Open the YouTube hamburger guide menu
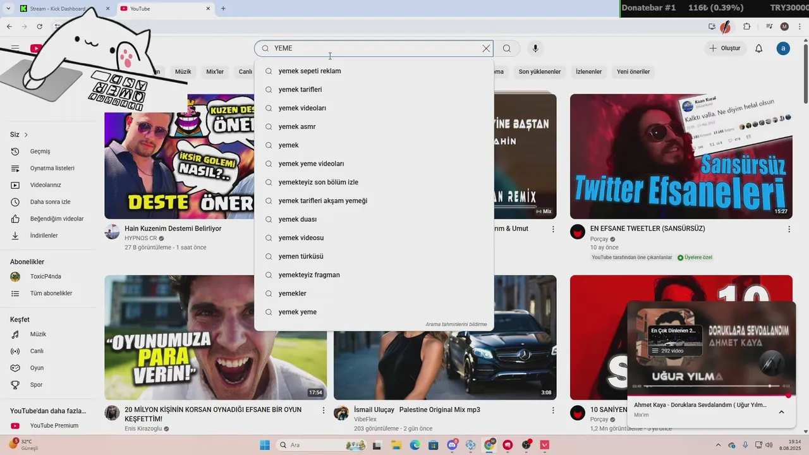The width and height of the screenshot is (809, 455). pos(15,48)
